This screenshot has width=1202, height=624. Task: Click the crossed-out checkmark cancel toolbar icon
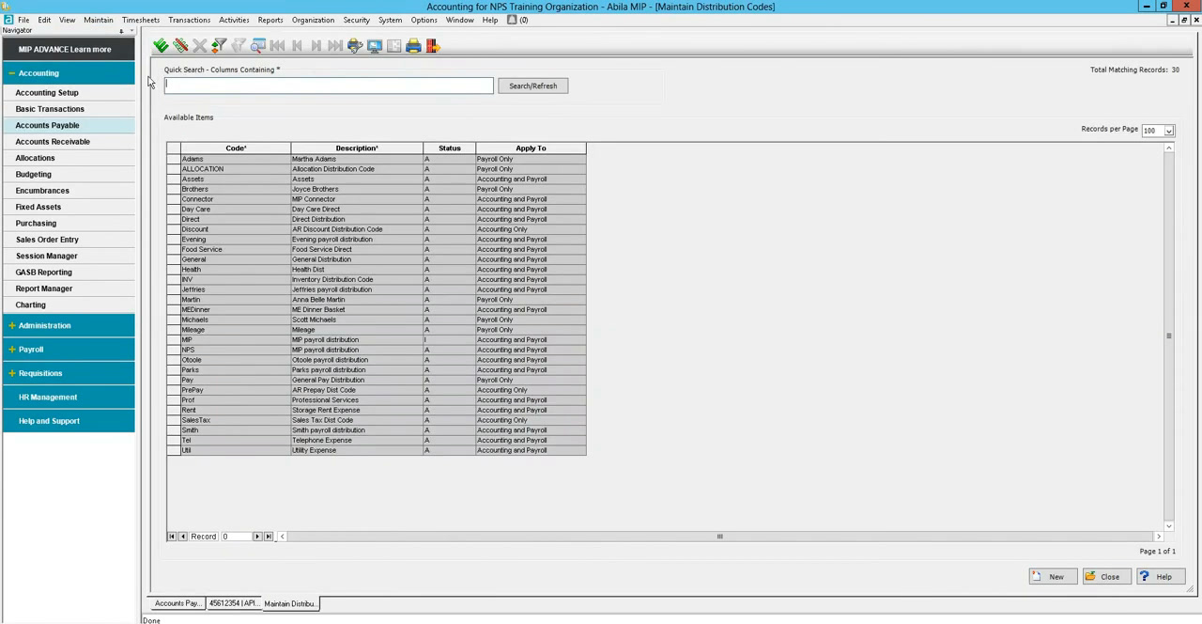(180, 45)
